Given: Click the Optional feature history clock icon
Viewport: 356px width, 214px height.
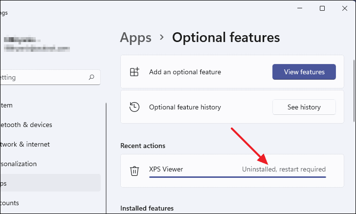Looking at the screenshot, I should pos(134,107).
